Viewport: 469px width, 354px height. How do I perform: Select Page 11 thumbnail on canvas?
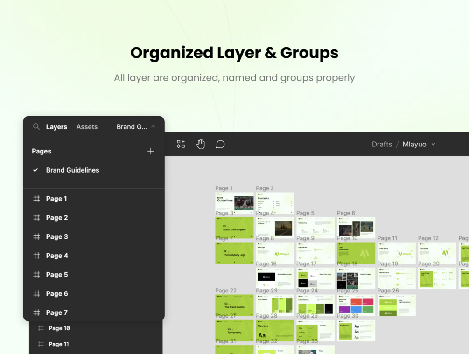coord(397,253)
